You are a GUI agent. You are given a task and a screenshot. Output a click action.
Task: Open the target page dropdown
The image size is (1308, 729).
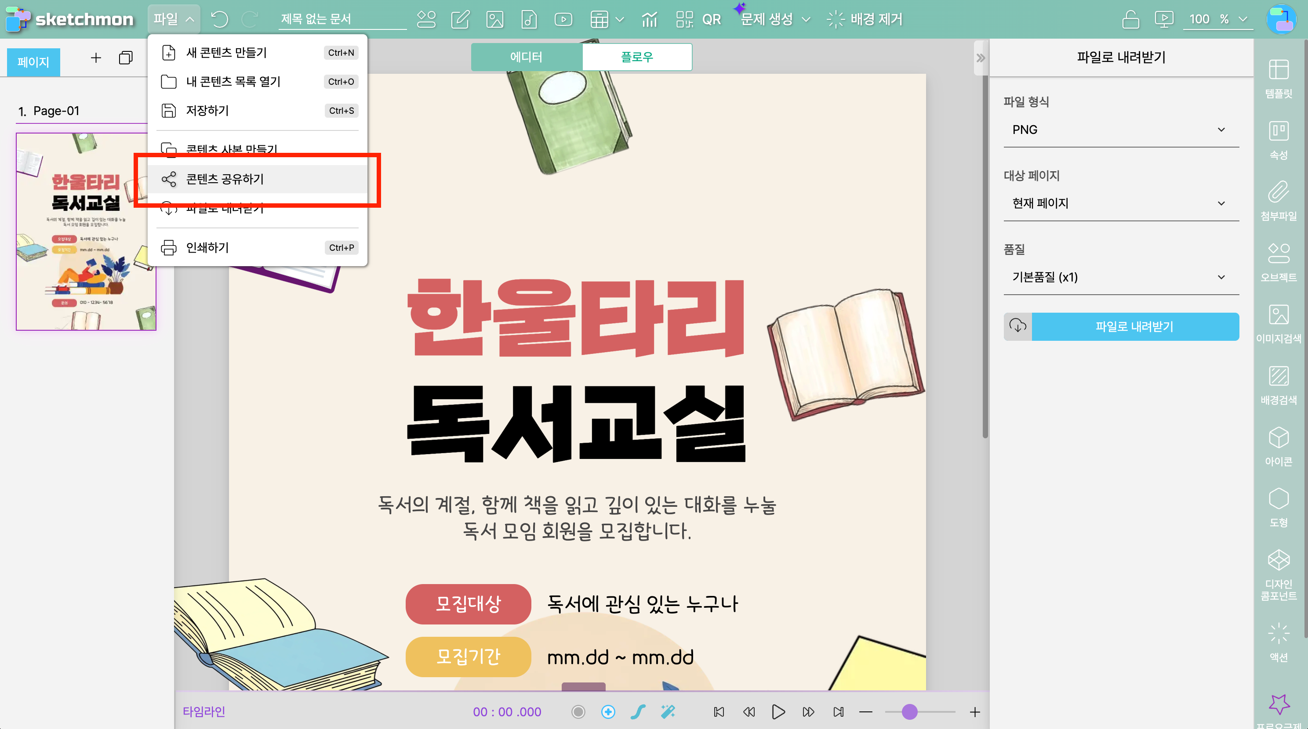pyautogui.click(x=1121, y=203)
